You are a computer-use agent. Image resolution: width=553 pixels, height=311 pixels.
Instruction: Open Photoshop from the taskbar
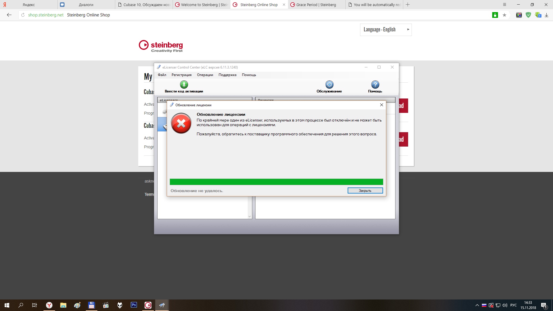[134, 305]
